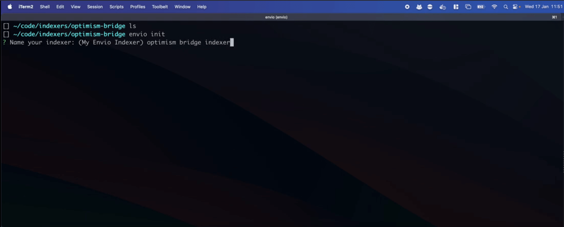Click the overlapping windows menu bar icon
Screen dimensions: 564x227
(468, 7)
